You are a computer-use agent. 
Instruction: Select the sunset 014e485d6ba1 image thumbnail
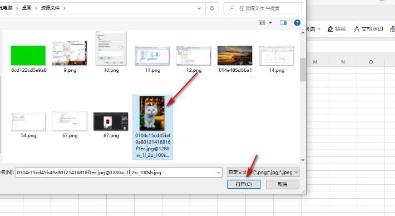pos(235,56)
